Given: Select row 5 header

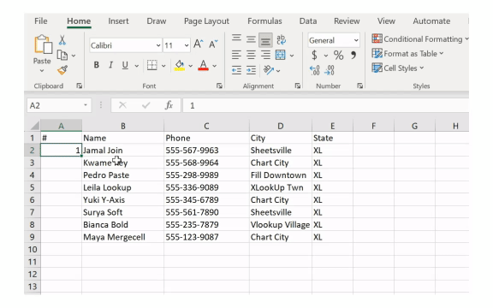Looking at the screenshot, I should coord(32,187).
